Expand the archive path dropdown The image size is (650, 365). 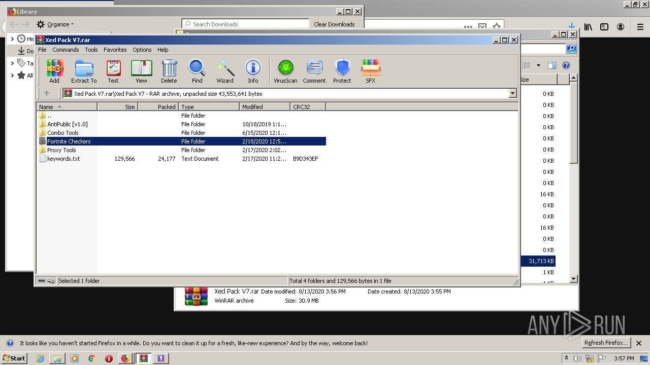(x=512, y=93)
